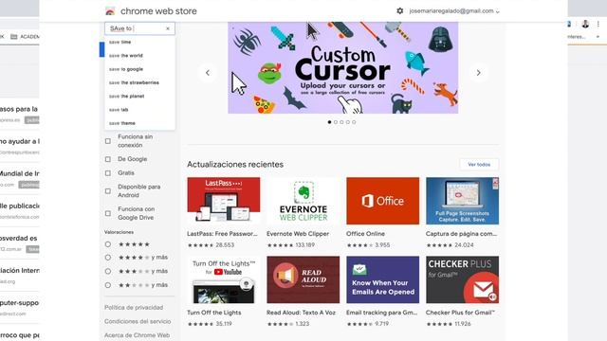Select four stars 'y más' rating
This screenshot has height=341, width=607.
pos(108,258)
